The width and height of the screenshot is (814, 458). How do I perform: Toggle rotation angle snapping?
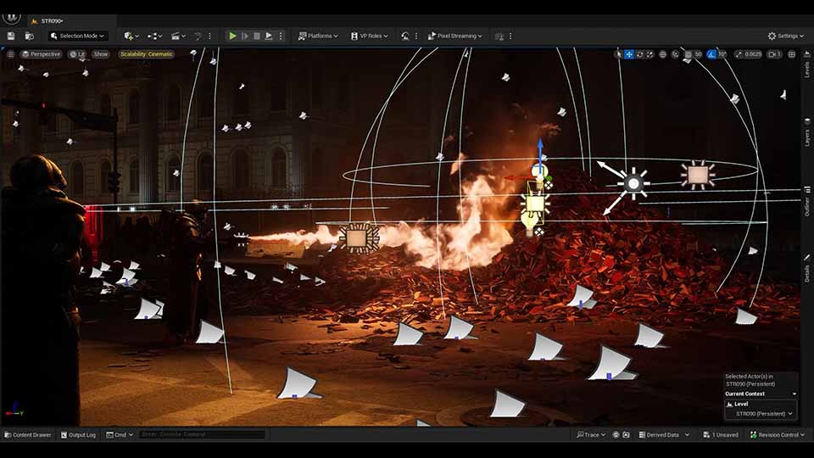pos(711,54)
